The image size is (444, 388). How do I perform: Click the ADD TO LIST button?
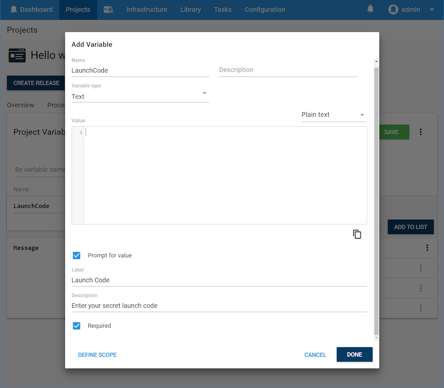pyautogui.click(x=411, y=227)
